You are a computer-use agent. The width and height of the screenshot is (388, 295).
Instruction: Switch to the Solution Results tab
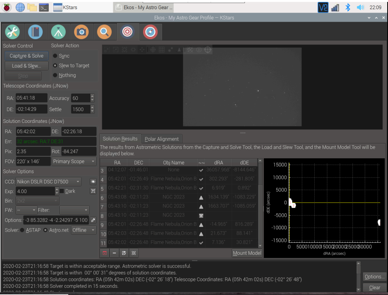(120, 139)
